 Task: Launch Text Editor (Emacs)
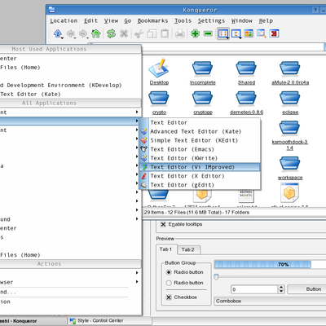(200, 149)
